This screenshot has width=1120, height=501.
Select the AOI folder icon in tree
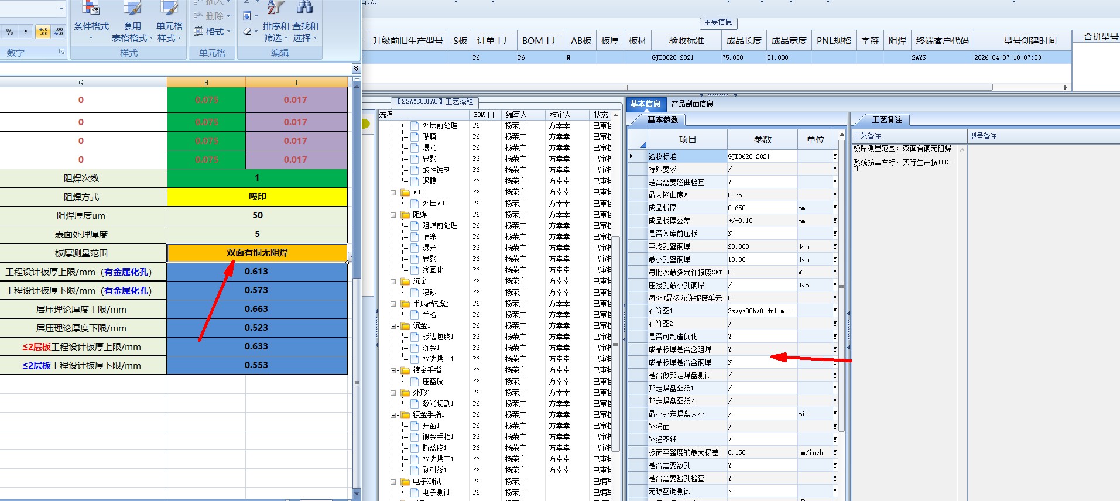click(405, 192)
